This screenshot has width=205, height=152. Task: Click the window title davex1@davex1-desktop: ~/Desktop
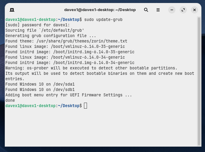pyautogui.click(x=100, y=10)
